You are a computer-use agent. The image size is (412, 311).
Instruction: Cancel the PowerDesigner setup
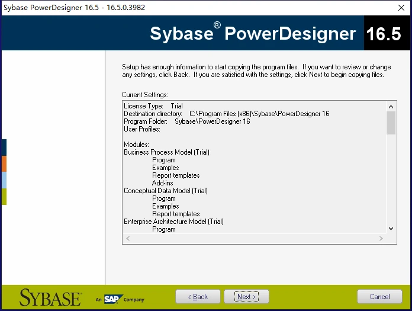(379, 297)
